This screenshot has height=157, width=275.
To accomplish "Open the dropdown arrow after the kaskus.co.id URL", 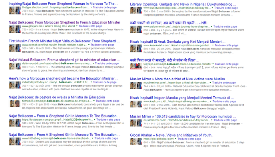I will pos(211,101).
